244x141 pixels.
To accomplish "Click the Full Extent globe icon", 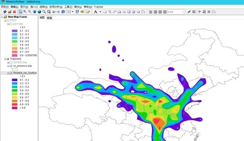I will click(x=40, y=12).
